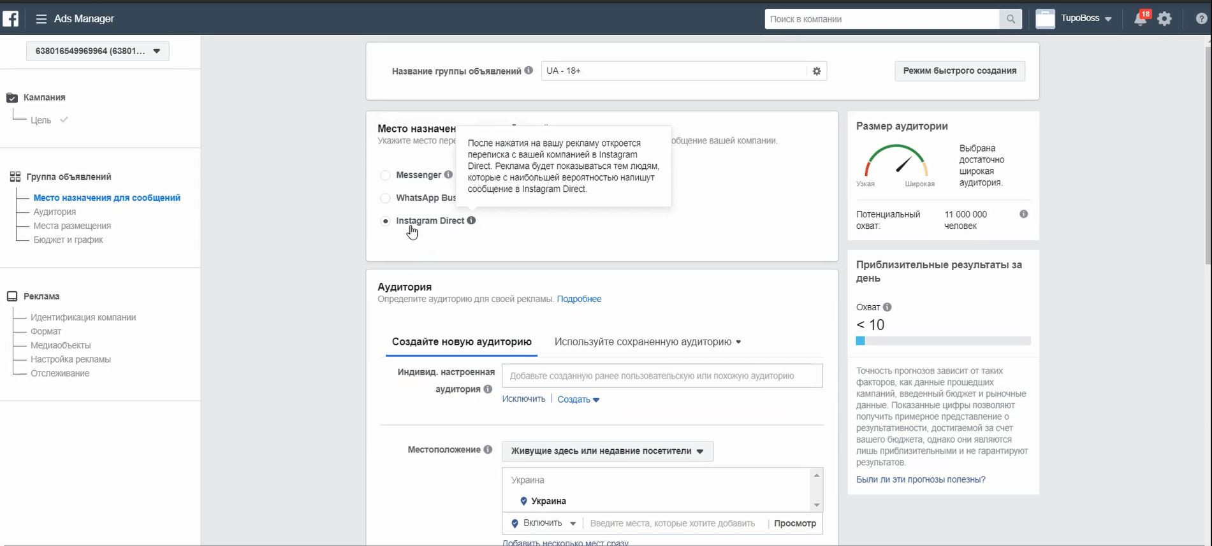Click the Facebook logo icon
The image size is (1212, 546).
11,18
